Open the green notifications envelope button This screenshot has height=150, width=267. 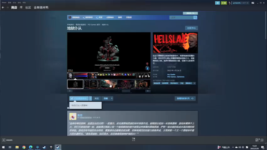point(224,3)
